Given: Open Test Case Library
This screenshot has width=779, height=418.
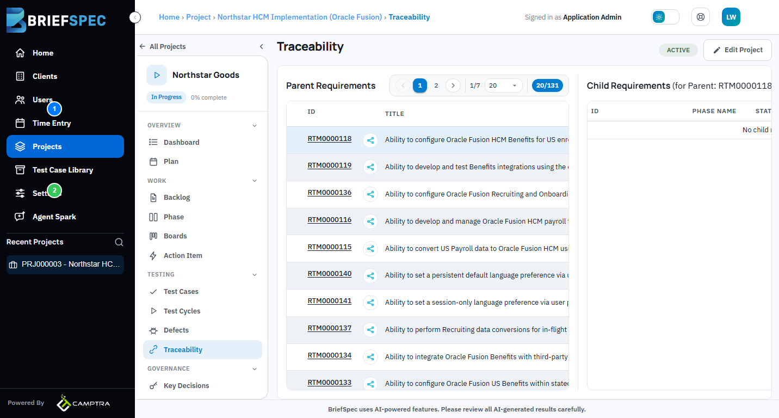Looking at the screenshot, I should click(x=65, y=170).
